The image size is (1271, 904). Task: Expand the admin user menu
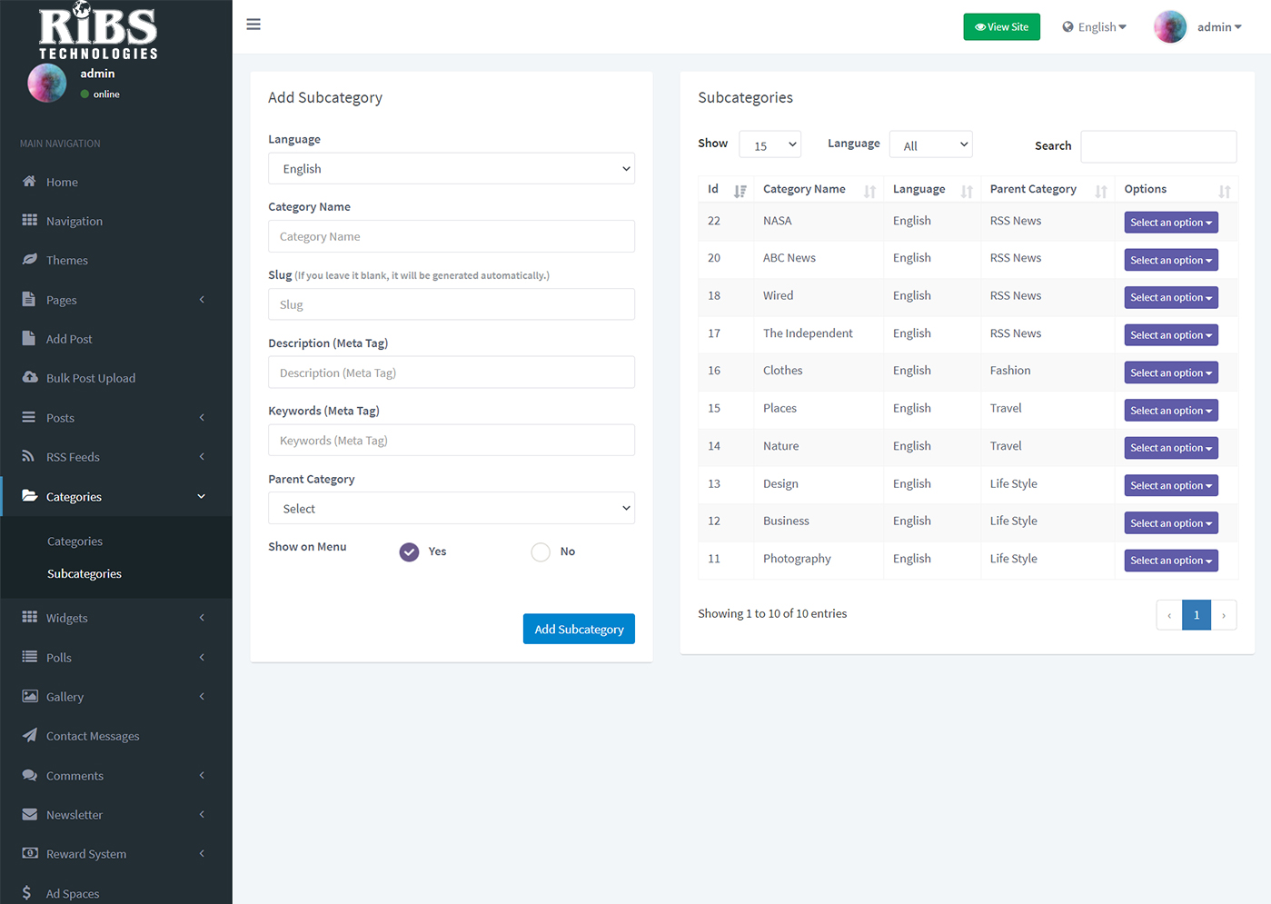point(1218,27)
